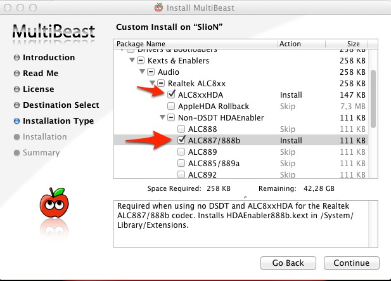This screenshot has width=391, height=281.
Task: Click the License step bullet
Action: tap(16, 89)
